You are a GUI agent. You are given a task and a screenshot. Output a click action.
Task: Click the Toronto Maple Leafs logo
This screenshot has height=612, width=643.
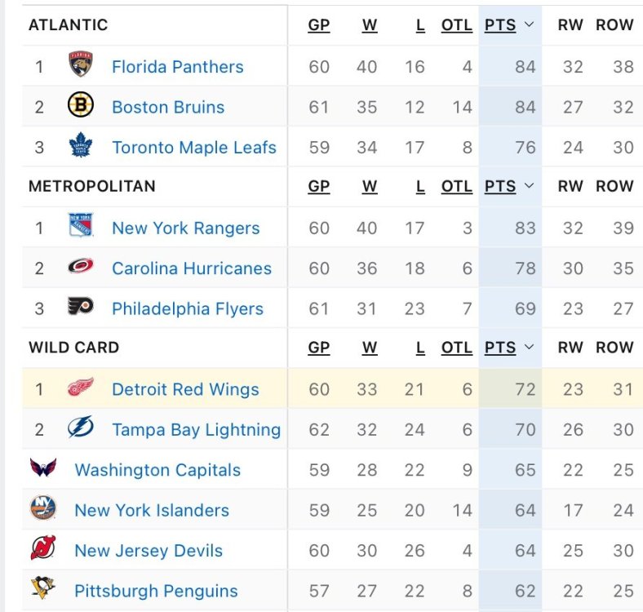81,147
